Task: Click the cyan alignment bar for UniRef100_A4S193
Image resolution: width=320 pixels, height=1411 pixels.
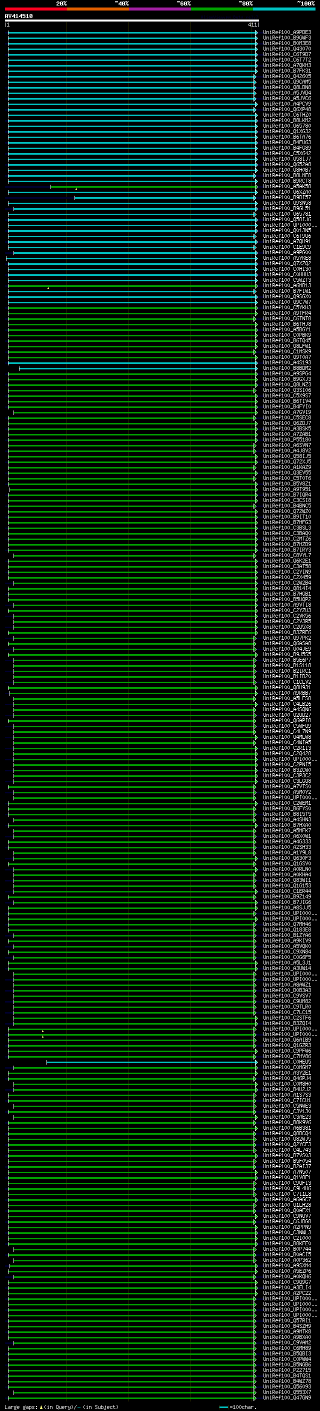Action: (x=132, y=362)
